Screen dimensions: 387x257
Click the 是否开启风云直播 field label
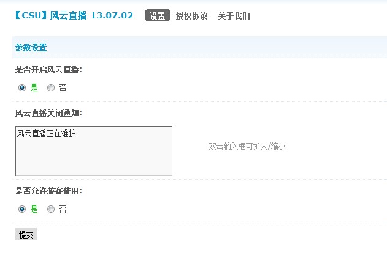[x=48, y=69]
